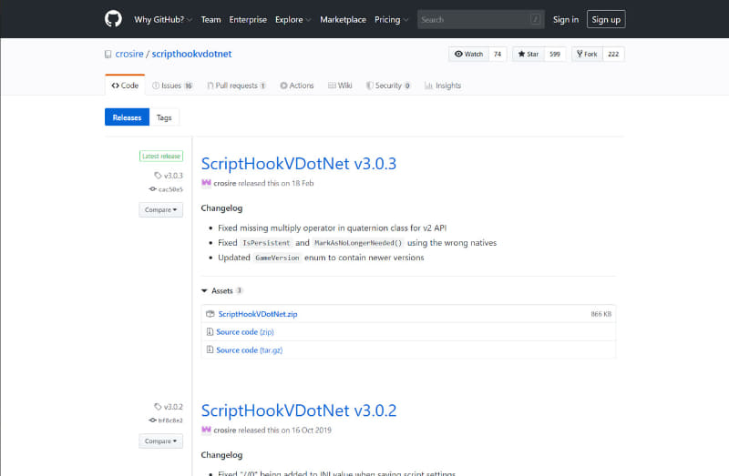Click the Star button
The width and height of the screenshot is (729, 476).
529,54
